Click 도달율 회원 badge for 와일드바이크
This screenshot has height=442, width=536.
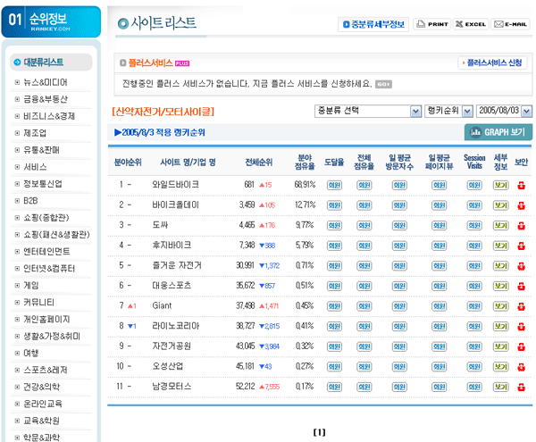tap(334, 185)
